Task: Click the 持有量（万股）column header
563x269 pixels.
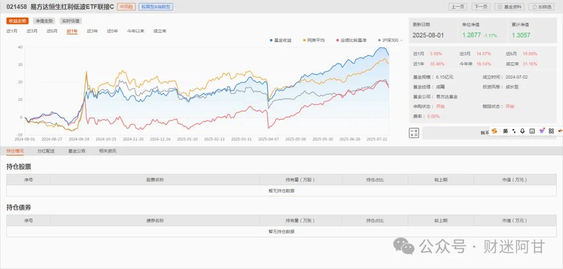Action: (301, 180)
